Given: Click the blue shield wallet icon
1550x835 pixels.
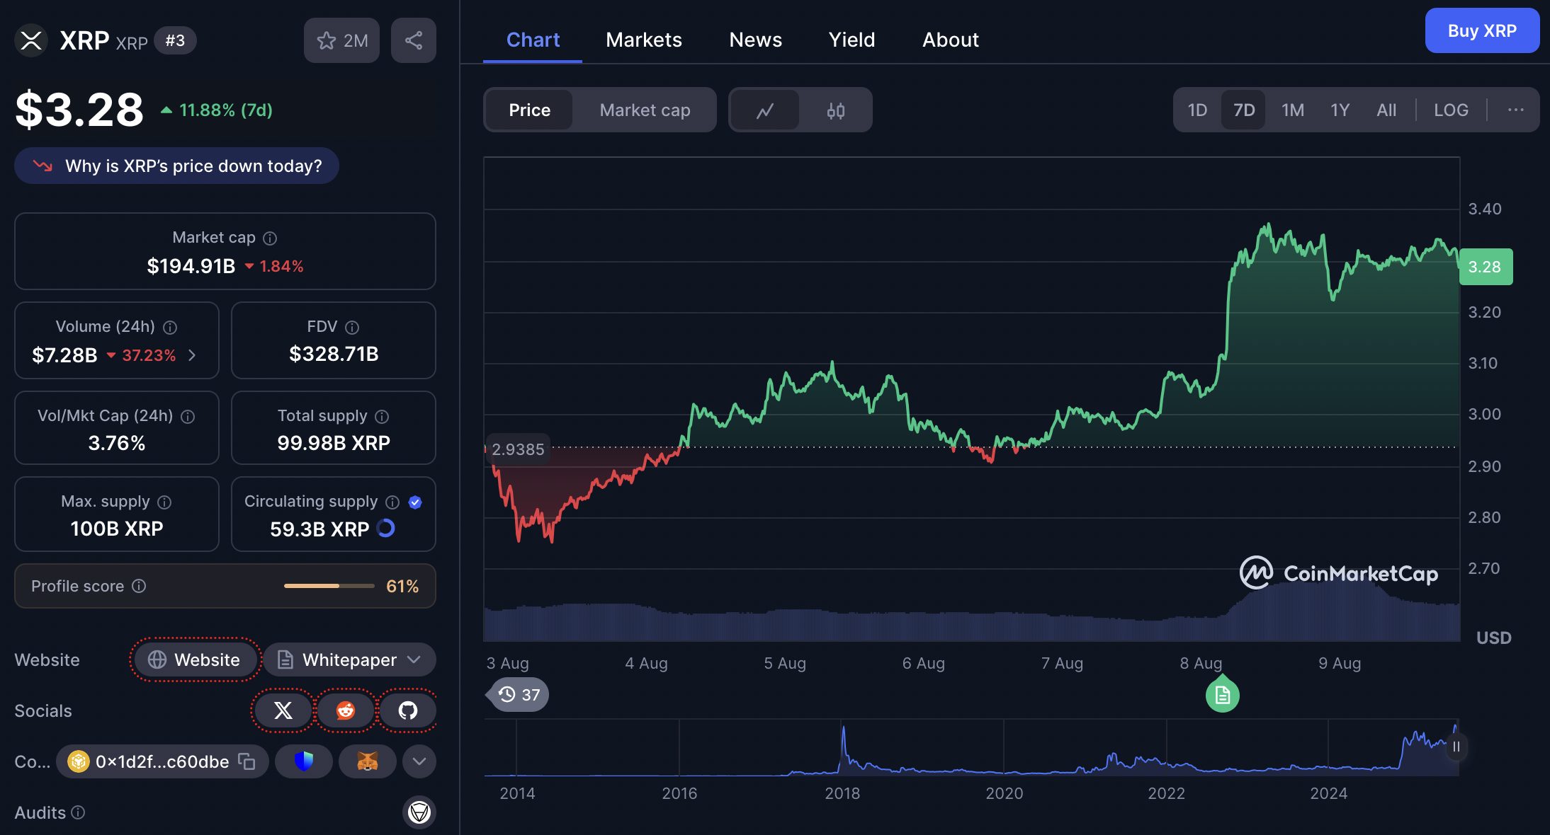Looking at the screenshot, I should (304, 761).
